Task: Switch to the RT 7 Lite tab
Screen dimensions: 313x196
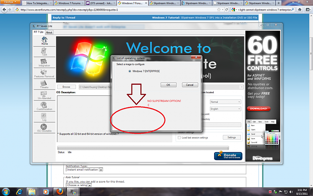Action: pyautogui.click(x=38, y=32)
